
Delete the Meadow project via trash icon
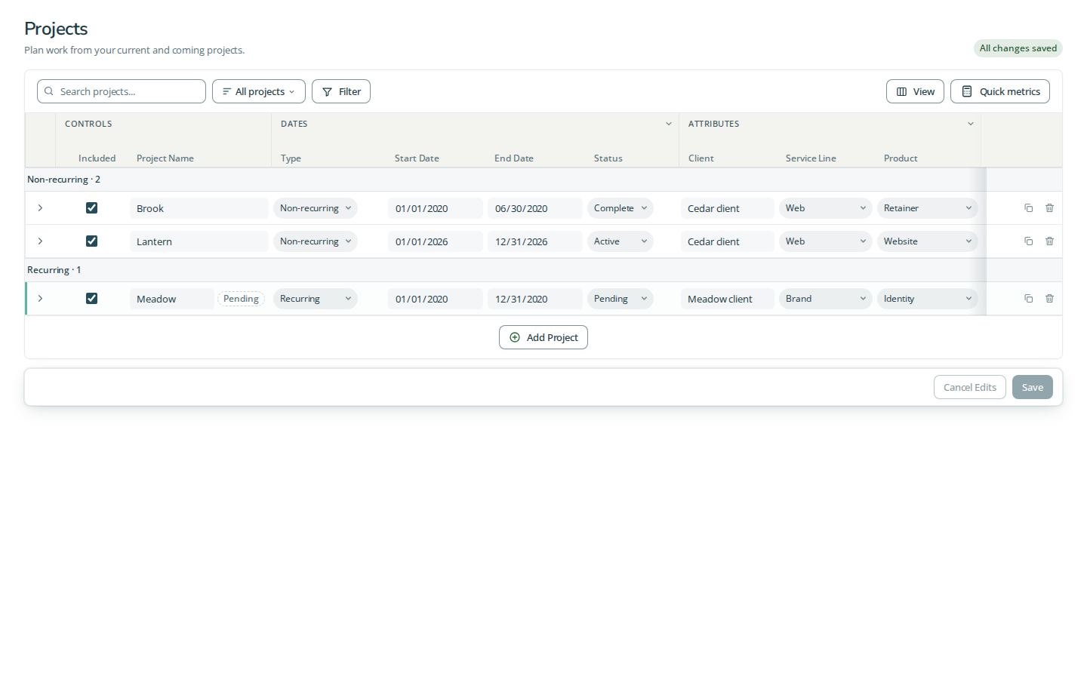coord(1049,299)
